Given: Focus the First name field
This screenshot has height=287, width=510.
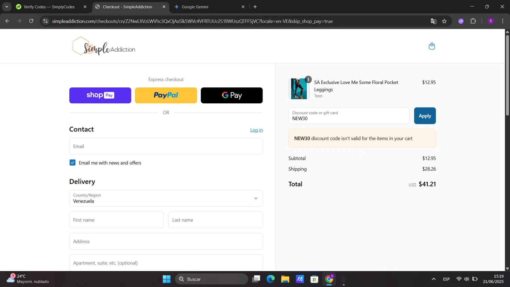Looking at the screenshot, I should coord(116,220).
